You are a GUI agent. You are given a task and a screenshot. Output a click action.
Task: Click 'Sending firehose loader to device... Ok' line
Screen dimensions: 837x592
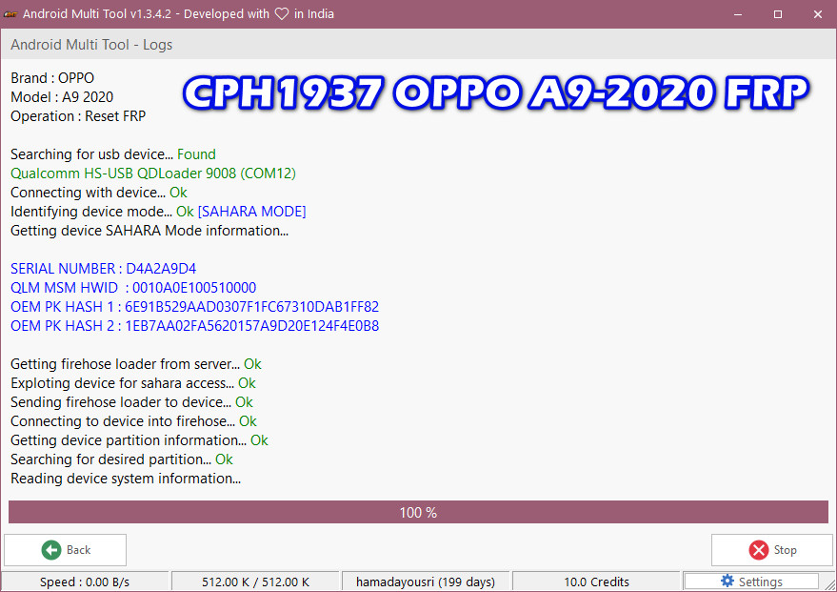pyautogui.click(x=131, y=402)
